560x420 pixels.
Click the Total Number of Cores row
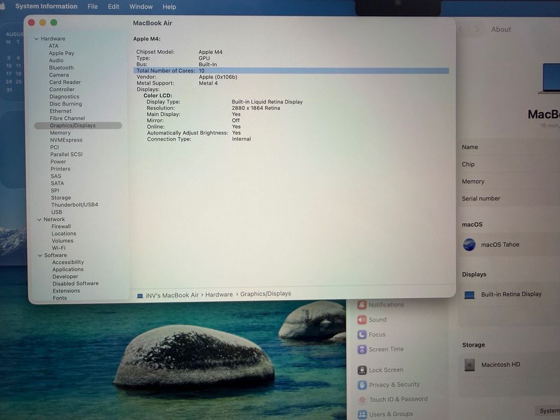click(x=291, y=70)
